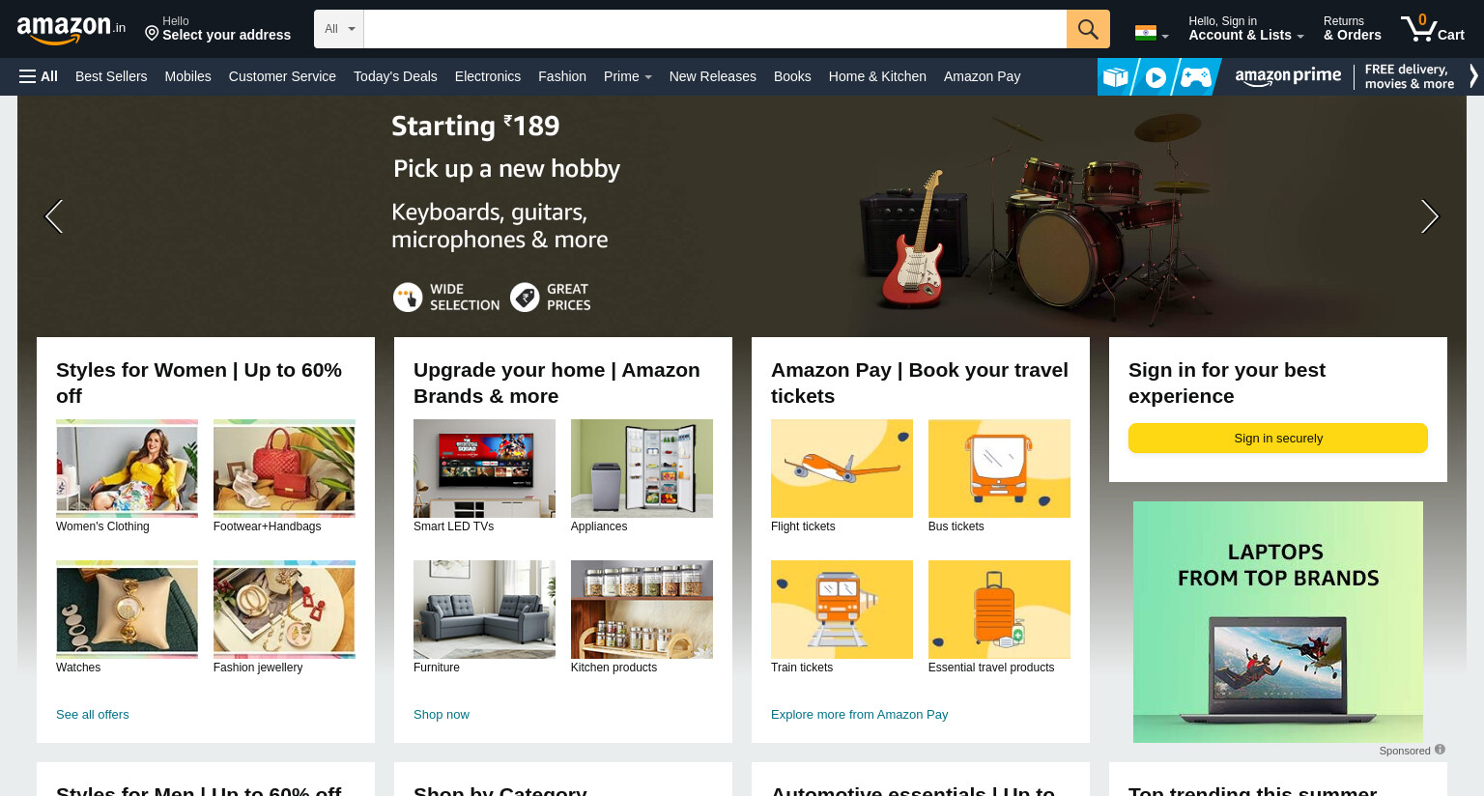Click the orange search magnifier icon
The height and width of the screenshot is (796, 1484).
pos(1088,29)
